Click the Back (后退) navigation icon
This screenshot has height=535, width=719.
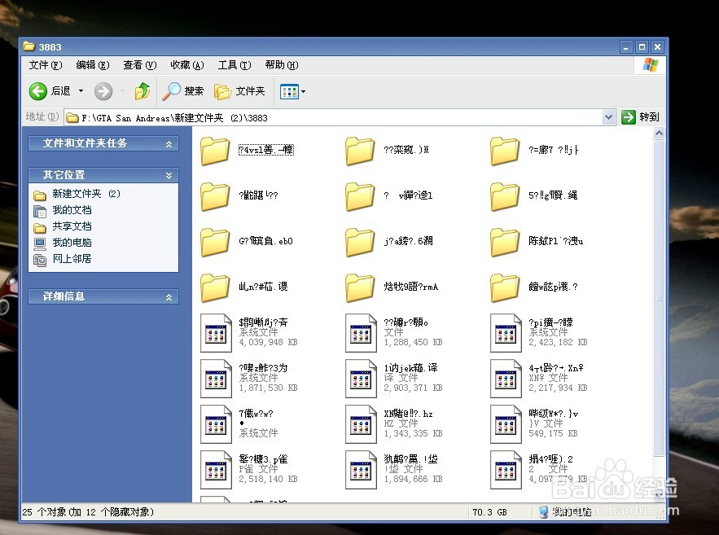pyautogui.click(x=40, y=90)
